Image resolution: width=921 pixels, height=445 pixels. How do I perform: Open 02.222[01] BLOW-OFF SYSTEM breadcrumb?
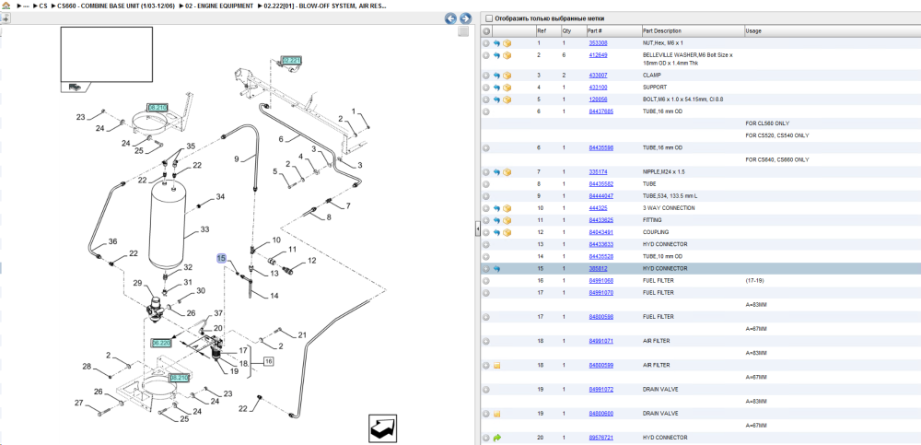[325, 6]
